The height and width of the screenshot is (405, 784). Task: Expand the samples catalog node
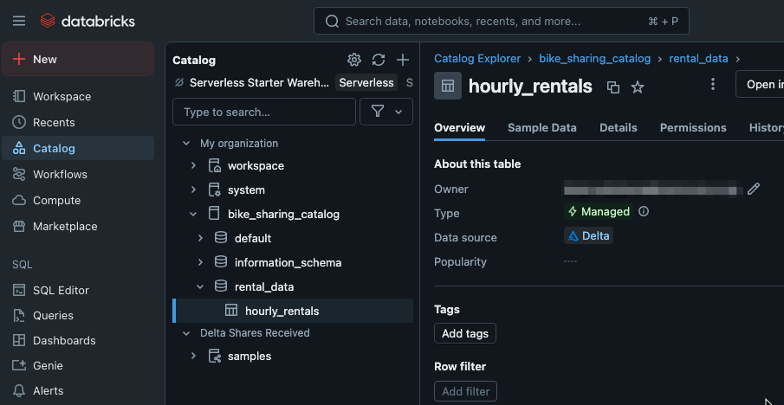click(193, 356)
